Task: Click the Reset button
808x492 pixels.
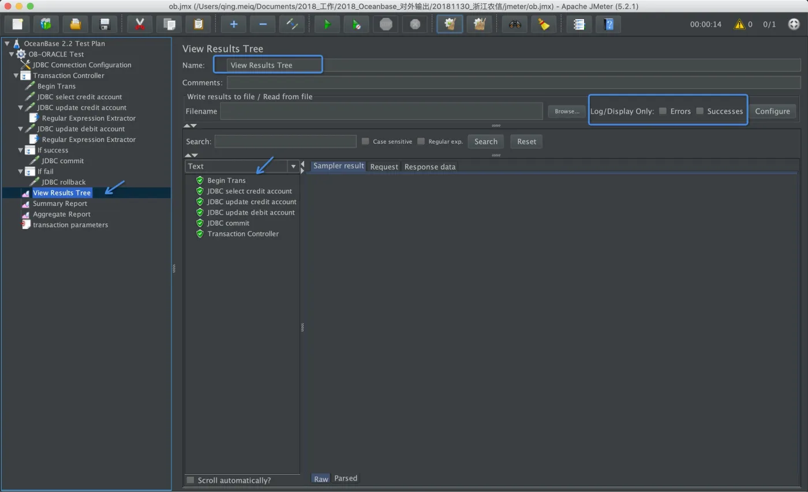Action: click(x=526, y=141)
